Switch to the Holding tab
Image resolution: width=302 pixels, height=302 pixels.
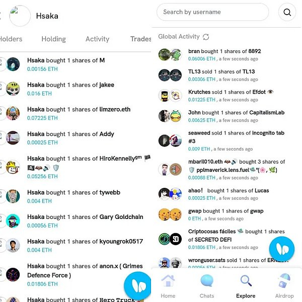click(x=54, y=39)
